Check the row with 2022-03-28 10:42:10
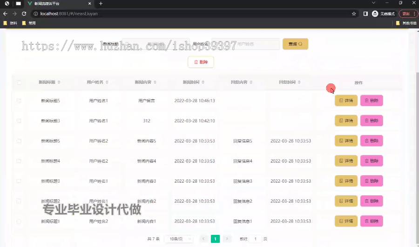Image resolution: width=419 pixels, height=247 pixels. coord(19,121)
